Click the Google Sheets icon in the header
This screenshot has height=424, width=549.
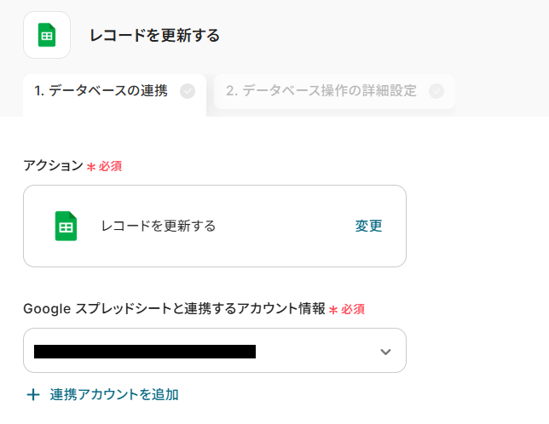click(x=47, y=35)
